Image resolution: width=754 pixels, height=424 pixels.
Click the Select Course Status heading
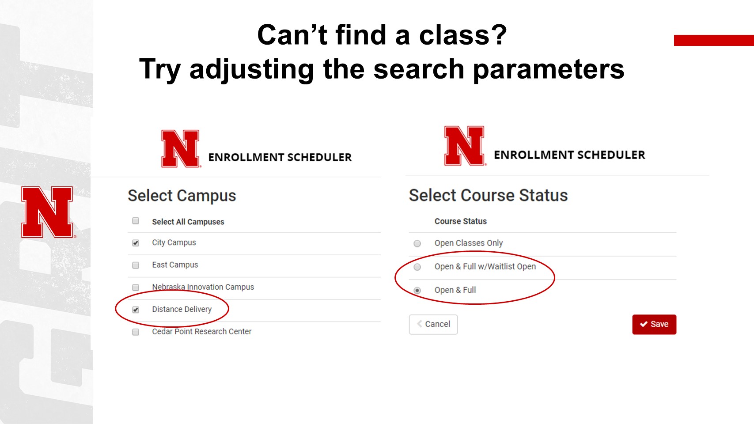click(x=488, y=195)
